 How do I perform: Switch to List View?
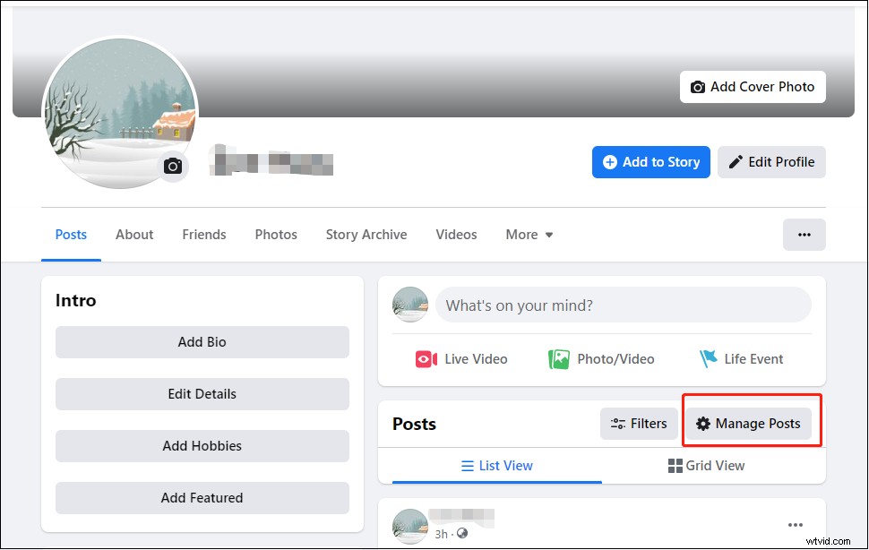click(496, 465)
